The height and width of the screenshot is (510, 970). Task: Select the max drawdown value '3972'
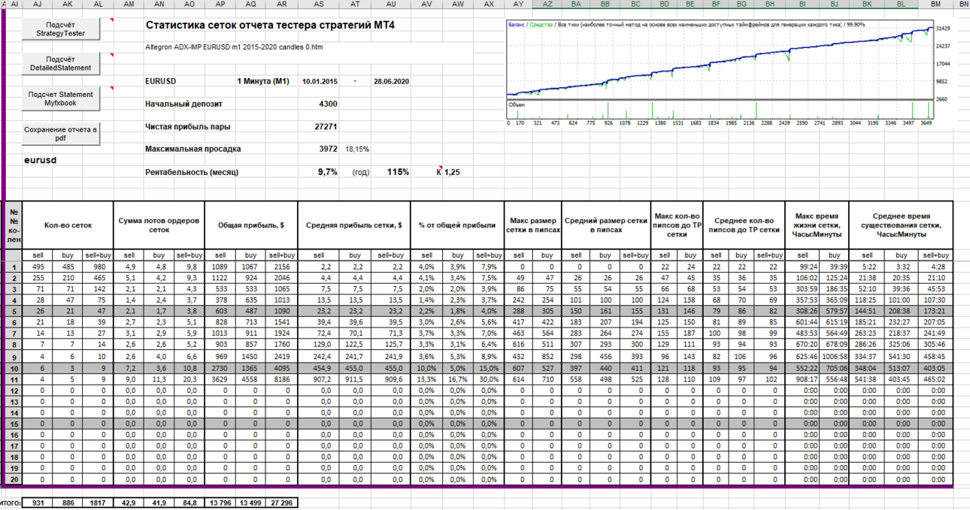328,149
